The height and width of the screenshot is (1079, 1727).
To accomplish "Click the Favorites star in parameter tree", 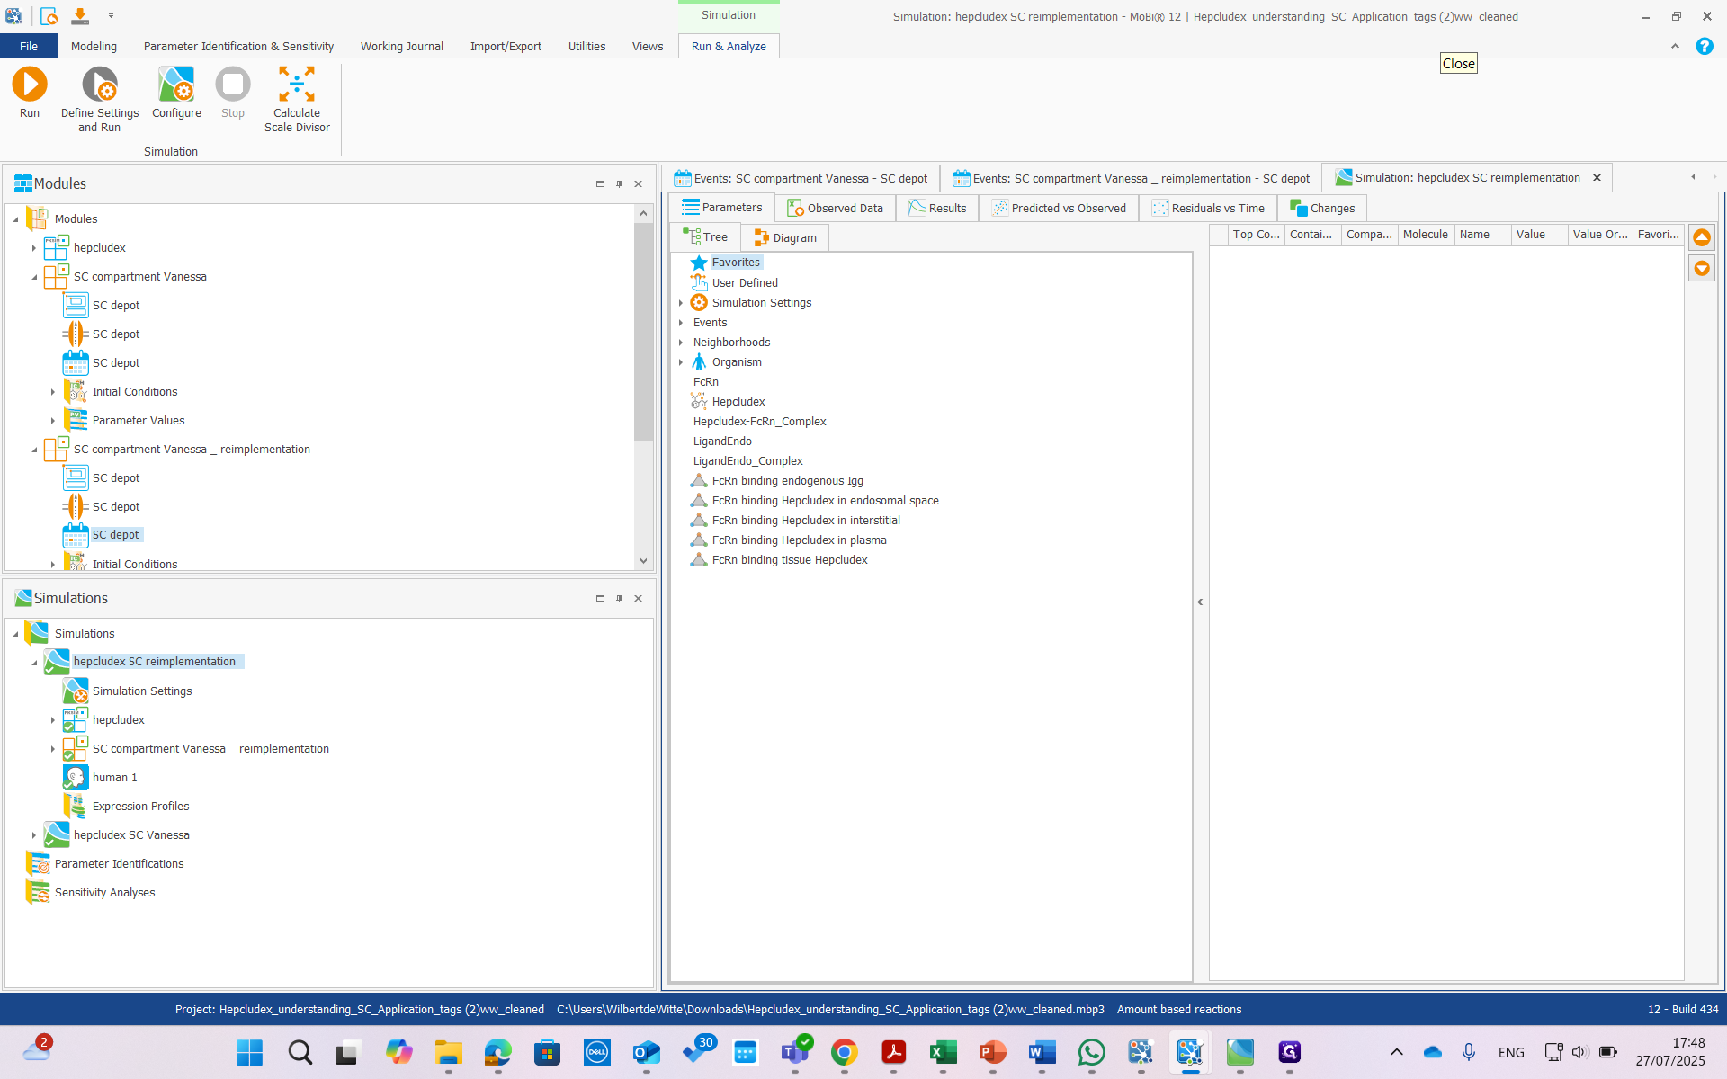I will click(x=699, y=263).
